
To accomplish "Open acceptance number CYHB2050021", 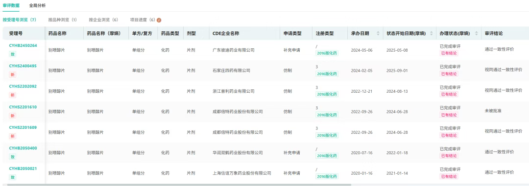I will coord(23,169).
